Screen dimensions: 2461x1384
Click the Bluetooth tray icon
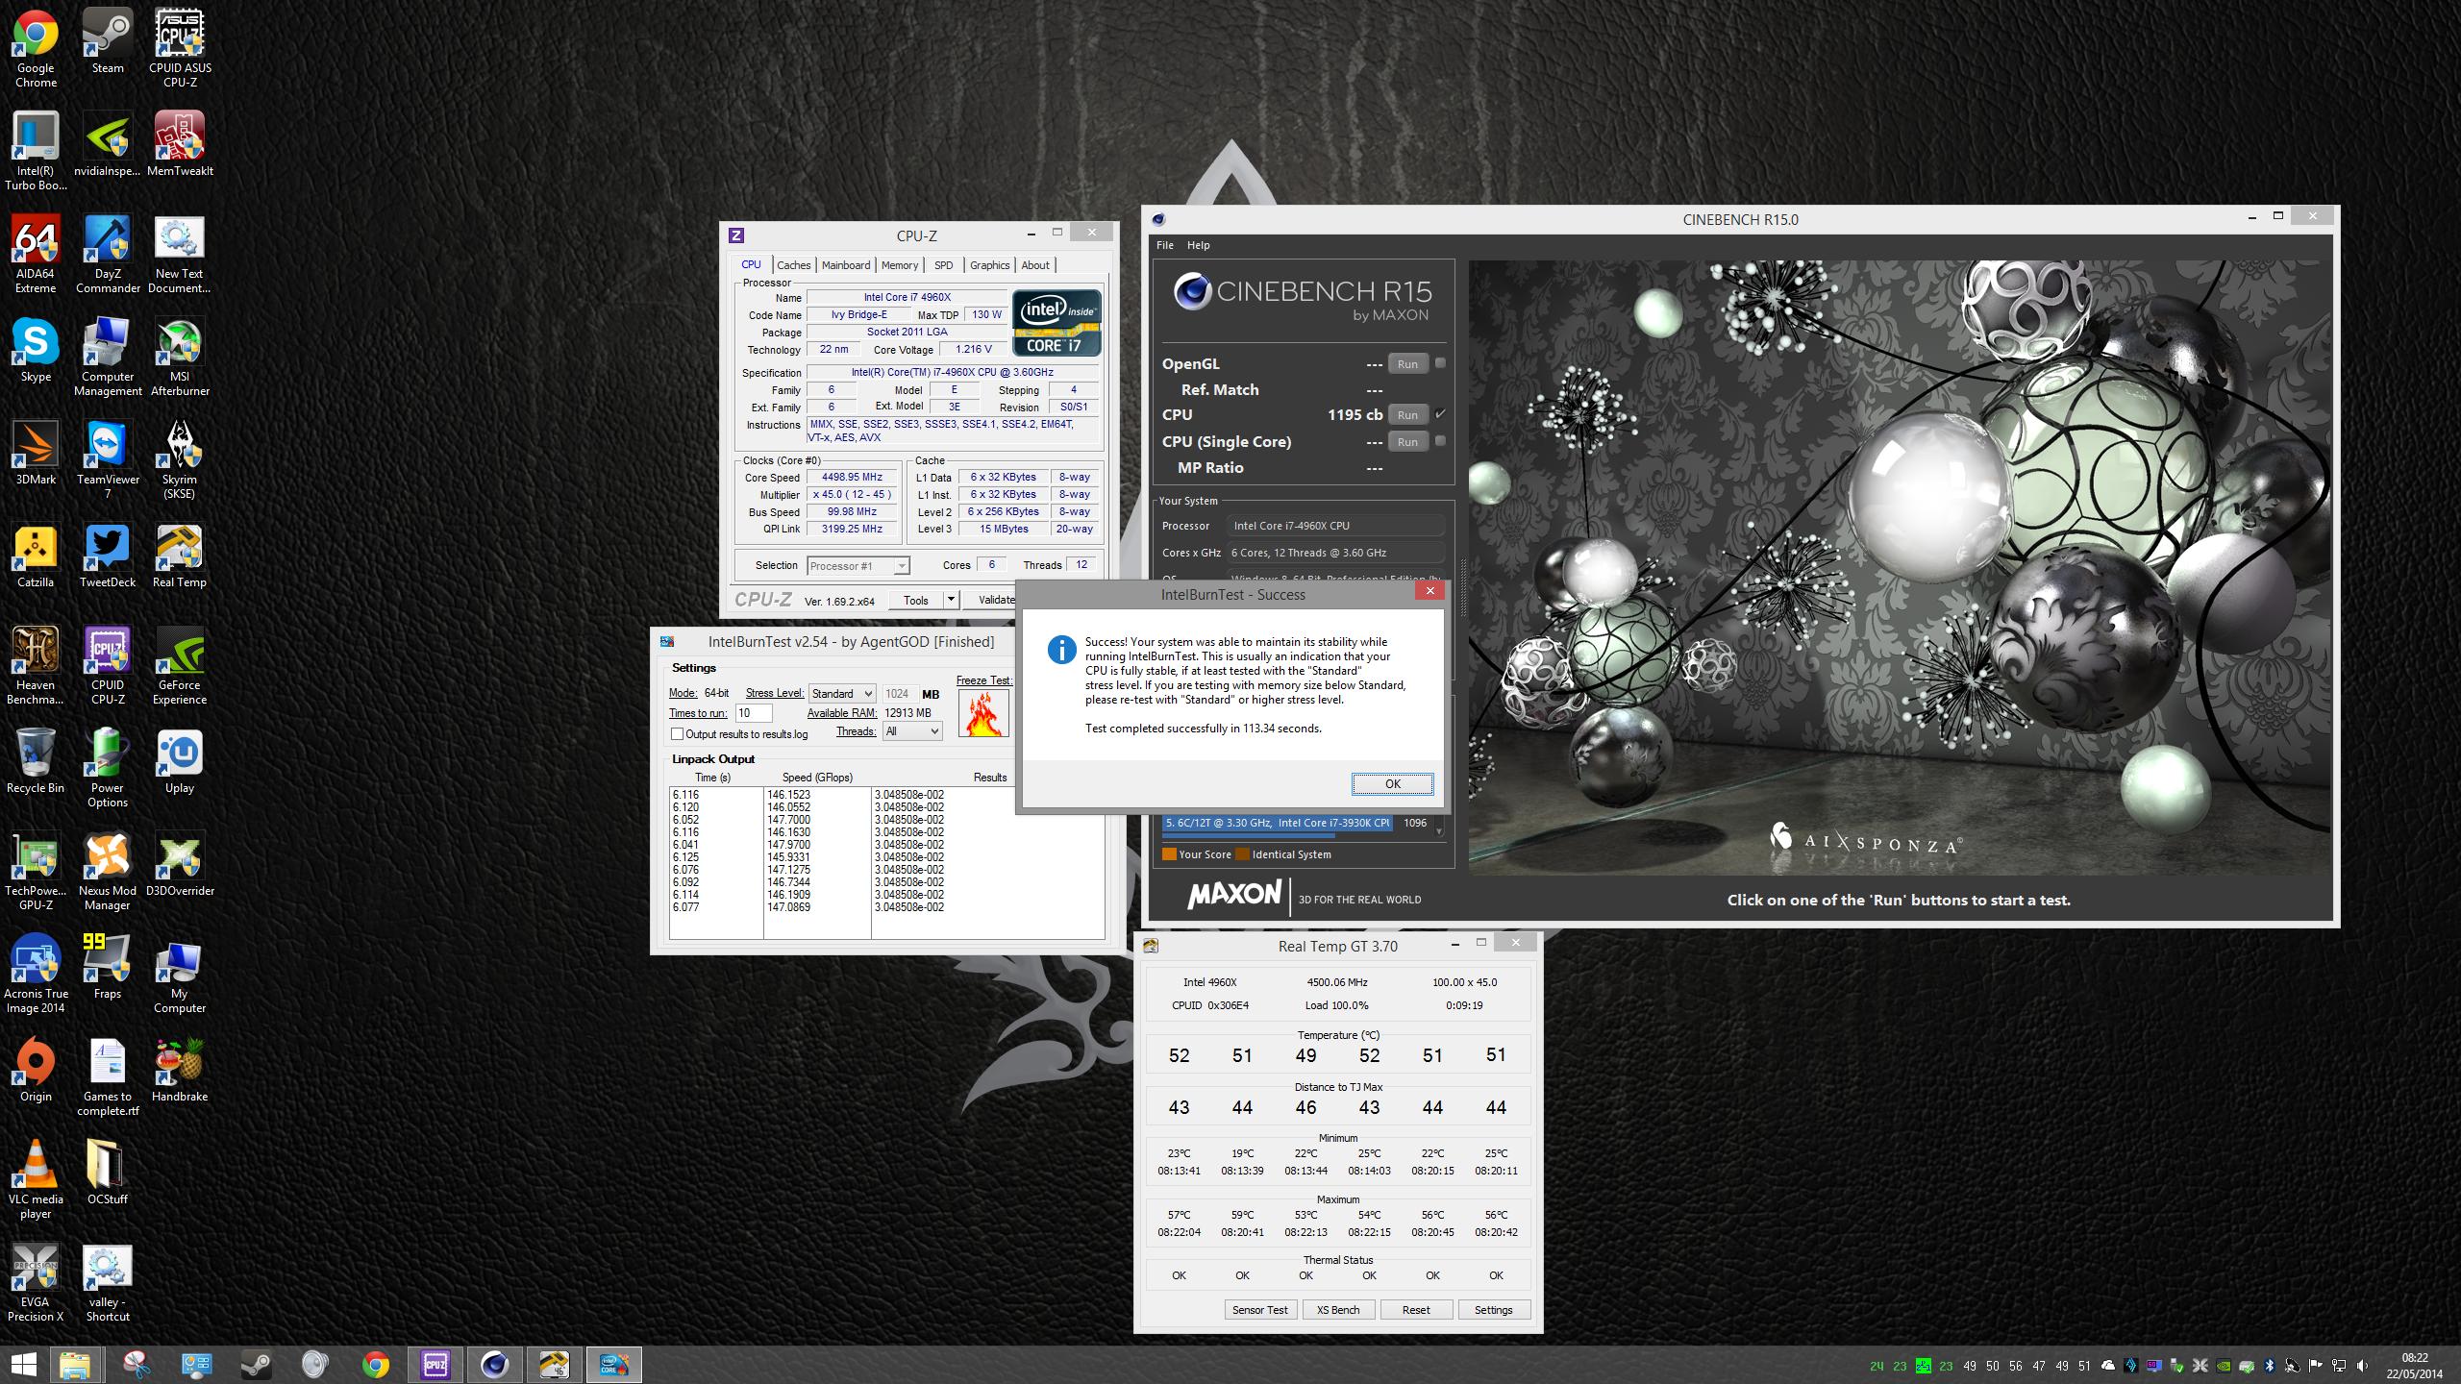(x=2270, y=1365)
